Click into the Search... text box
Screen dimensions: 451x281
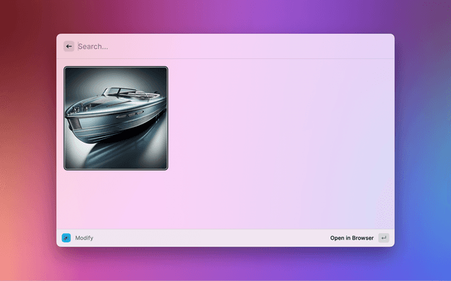(x=225, y=46)
